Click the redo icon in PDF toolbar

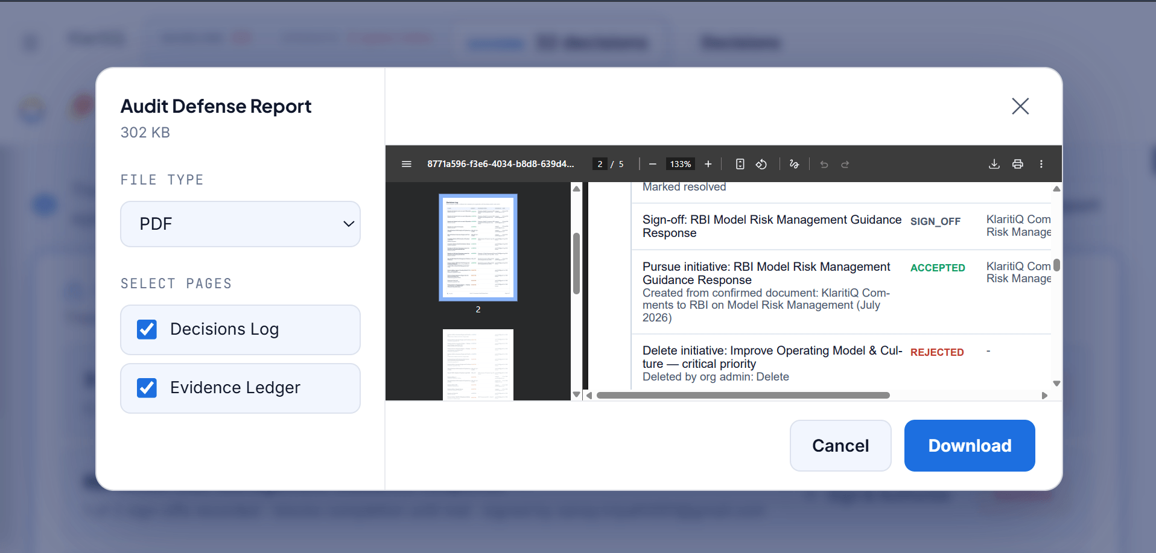[845, 164]
